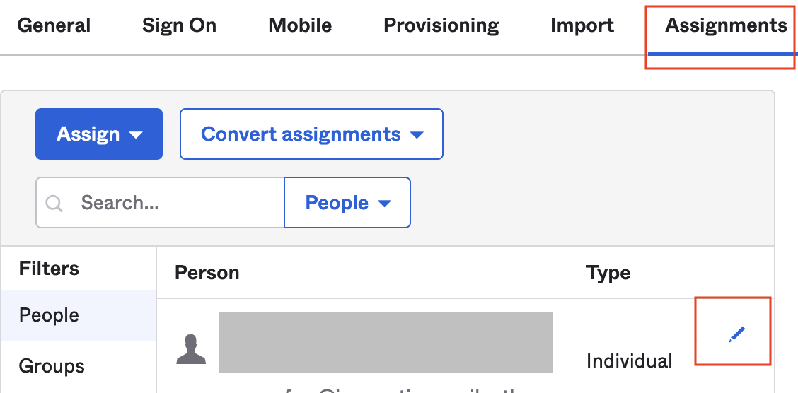798x393 pixels.
Task: Go to the Mobile tab
Action: click(x=300, y=26)
